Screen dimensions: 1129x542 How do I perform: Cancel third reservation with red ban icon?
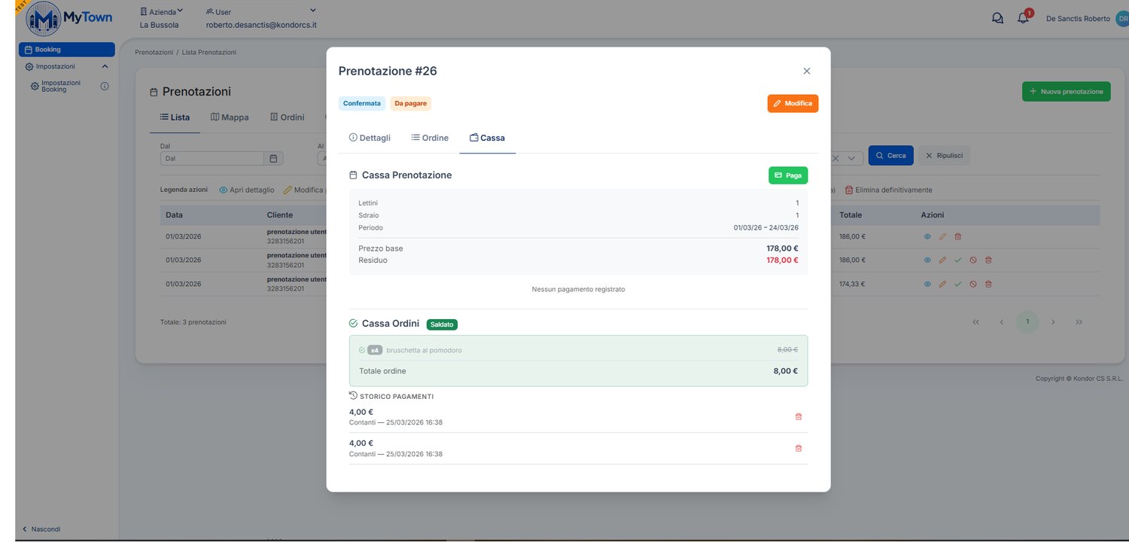coord(973,284)
